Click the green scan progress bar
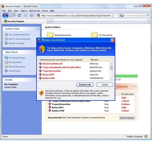Screen dimensions: 152x142 126,76
